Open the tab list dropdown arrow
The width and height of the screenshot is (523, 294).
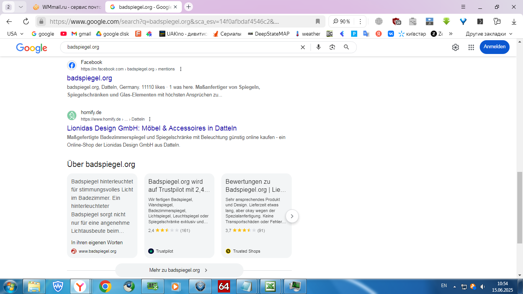(21, 7)
